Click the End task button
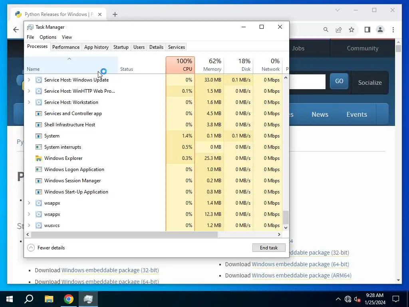 [269, 248]
